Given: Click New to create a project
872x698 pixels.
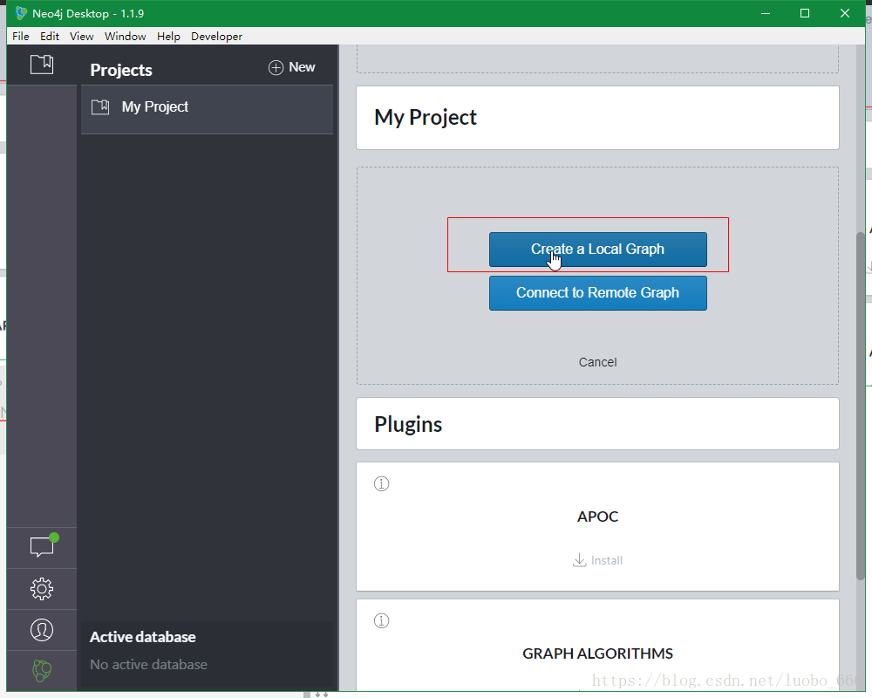Looking at the screenshot, I should pos(302,67).
